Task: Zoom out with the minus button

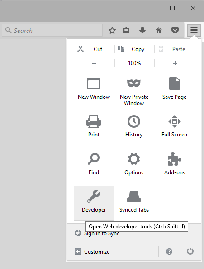Action: point(94,63)
